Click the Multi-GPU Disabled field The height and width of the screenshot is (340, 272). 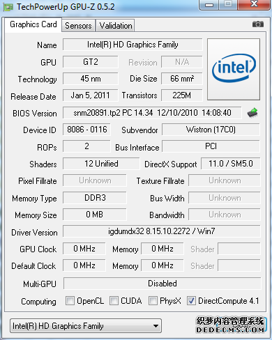[163, 284]
